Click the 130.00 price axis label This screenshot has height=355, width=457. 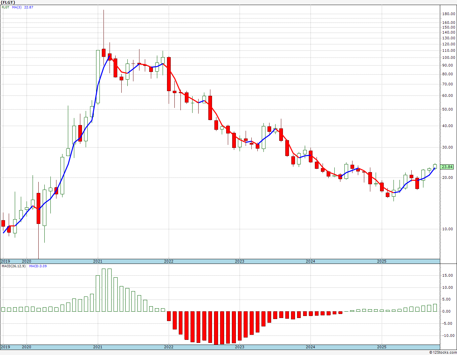pyautogui.click(x=449, y=38)
